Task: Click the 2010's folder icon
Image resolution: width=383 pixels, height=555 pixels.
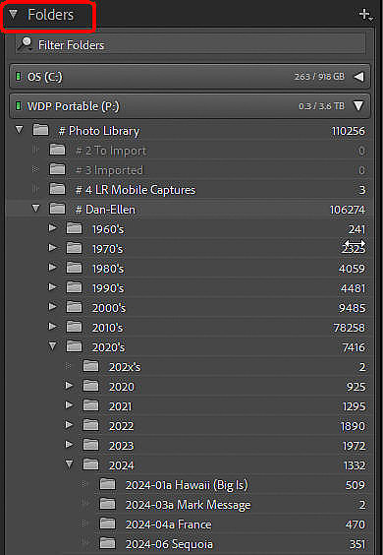Action: pos(75,327)
